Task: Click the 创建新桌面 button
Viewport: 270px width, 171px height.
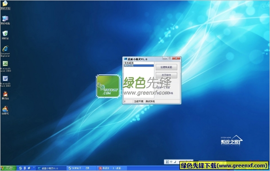Action: (x=166, y=67)
